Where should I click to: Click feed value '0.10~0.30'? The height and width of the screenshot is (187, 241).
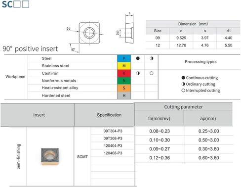160,140
